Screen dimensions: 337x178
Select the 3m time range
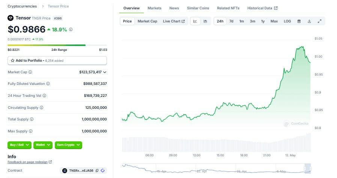point(253,21)
